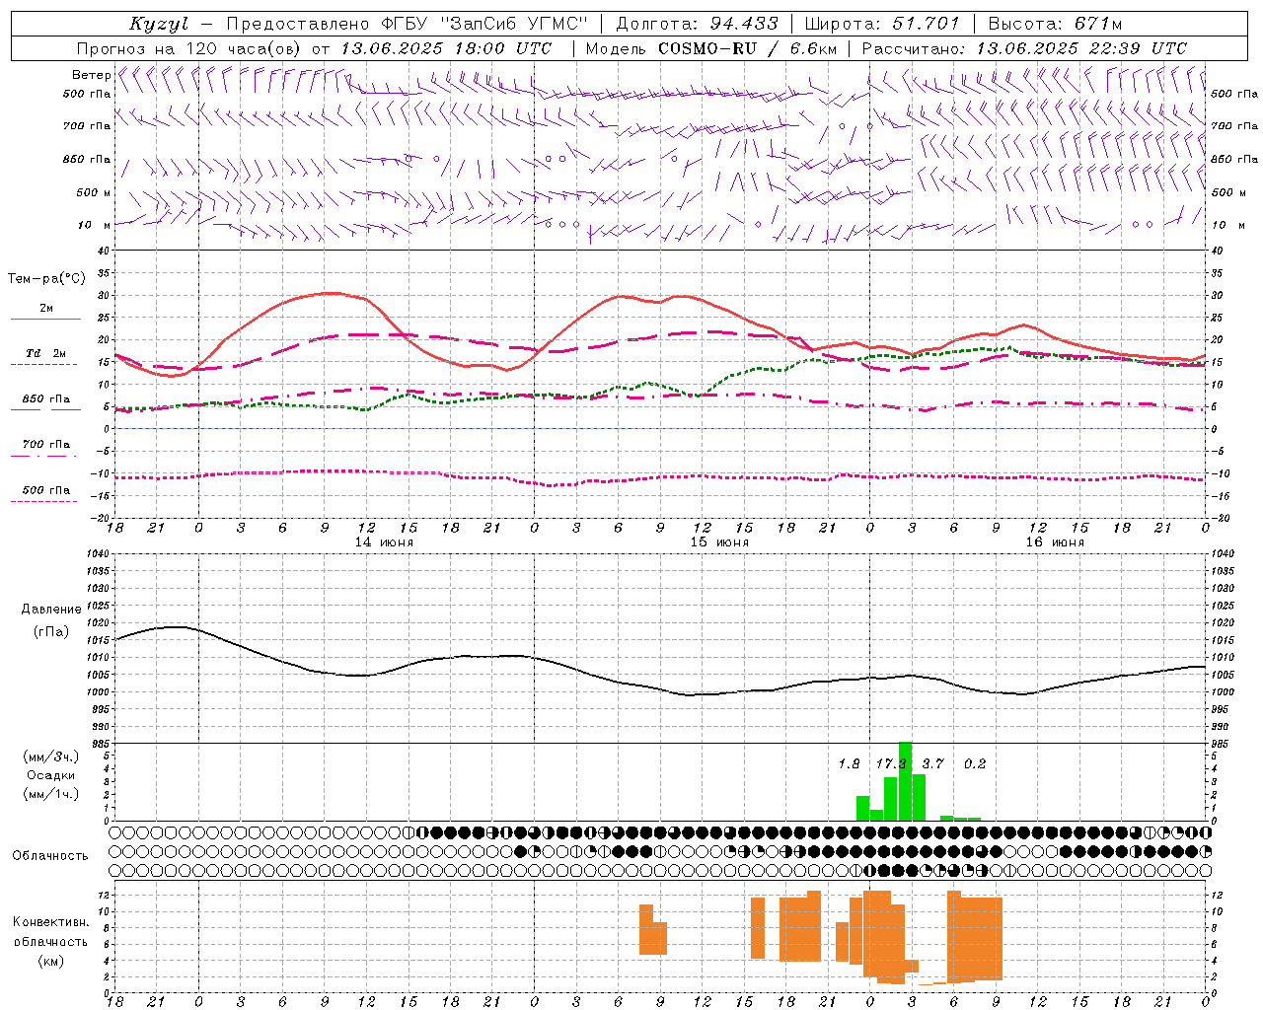Click the dotted line swatch under "500 гПа" legend
This screenshot has height=1010, width=1263.
tap(44, 501)
